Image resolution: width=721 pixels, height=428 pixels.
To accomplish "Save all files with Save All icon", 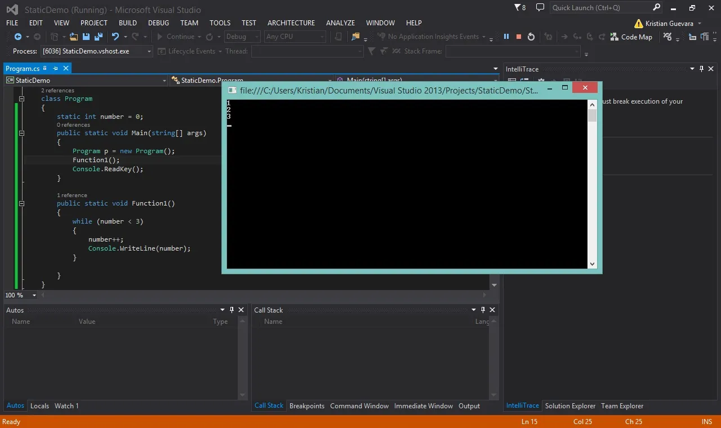I will point(98,37).
